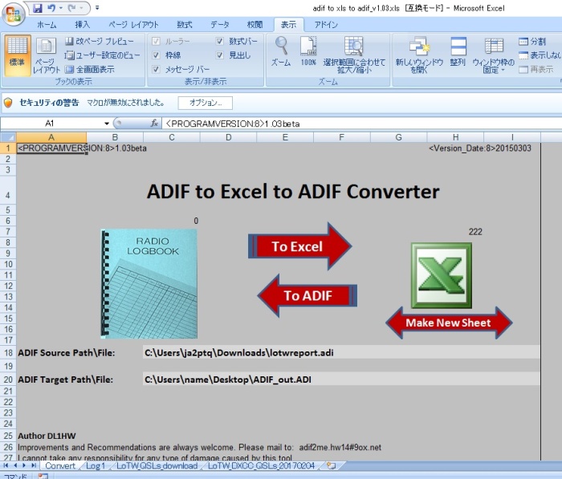Click the Office button orb
562x479 pixels.
click(x=14, y=14)
